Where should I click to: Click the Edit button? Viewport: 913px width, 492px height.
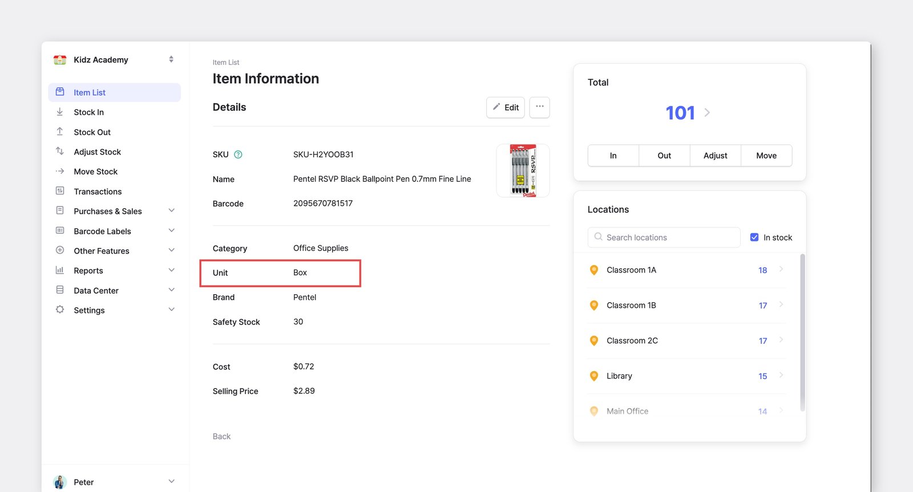click(506, 107)
